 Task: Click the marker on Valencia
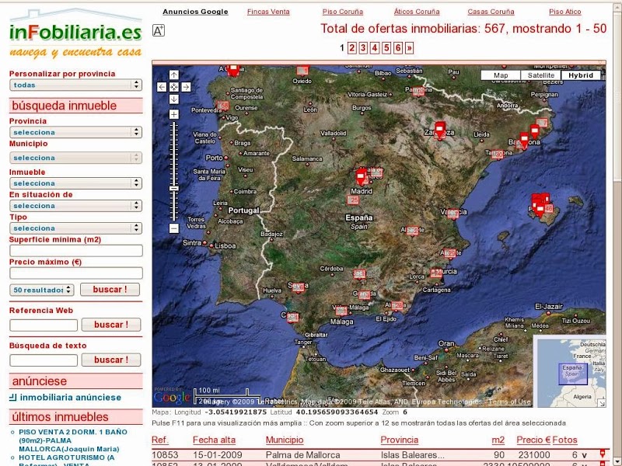coord(453,214)
